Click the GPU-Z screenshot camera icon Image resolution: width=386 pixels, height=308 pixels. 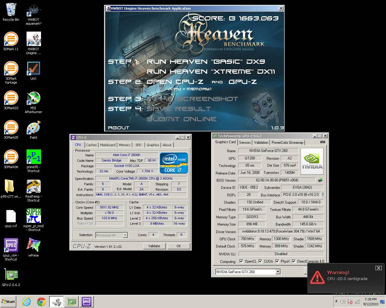click(x=322, y=142)
